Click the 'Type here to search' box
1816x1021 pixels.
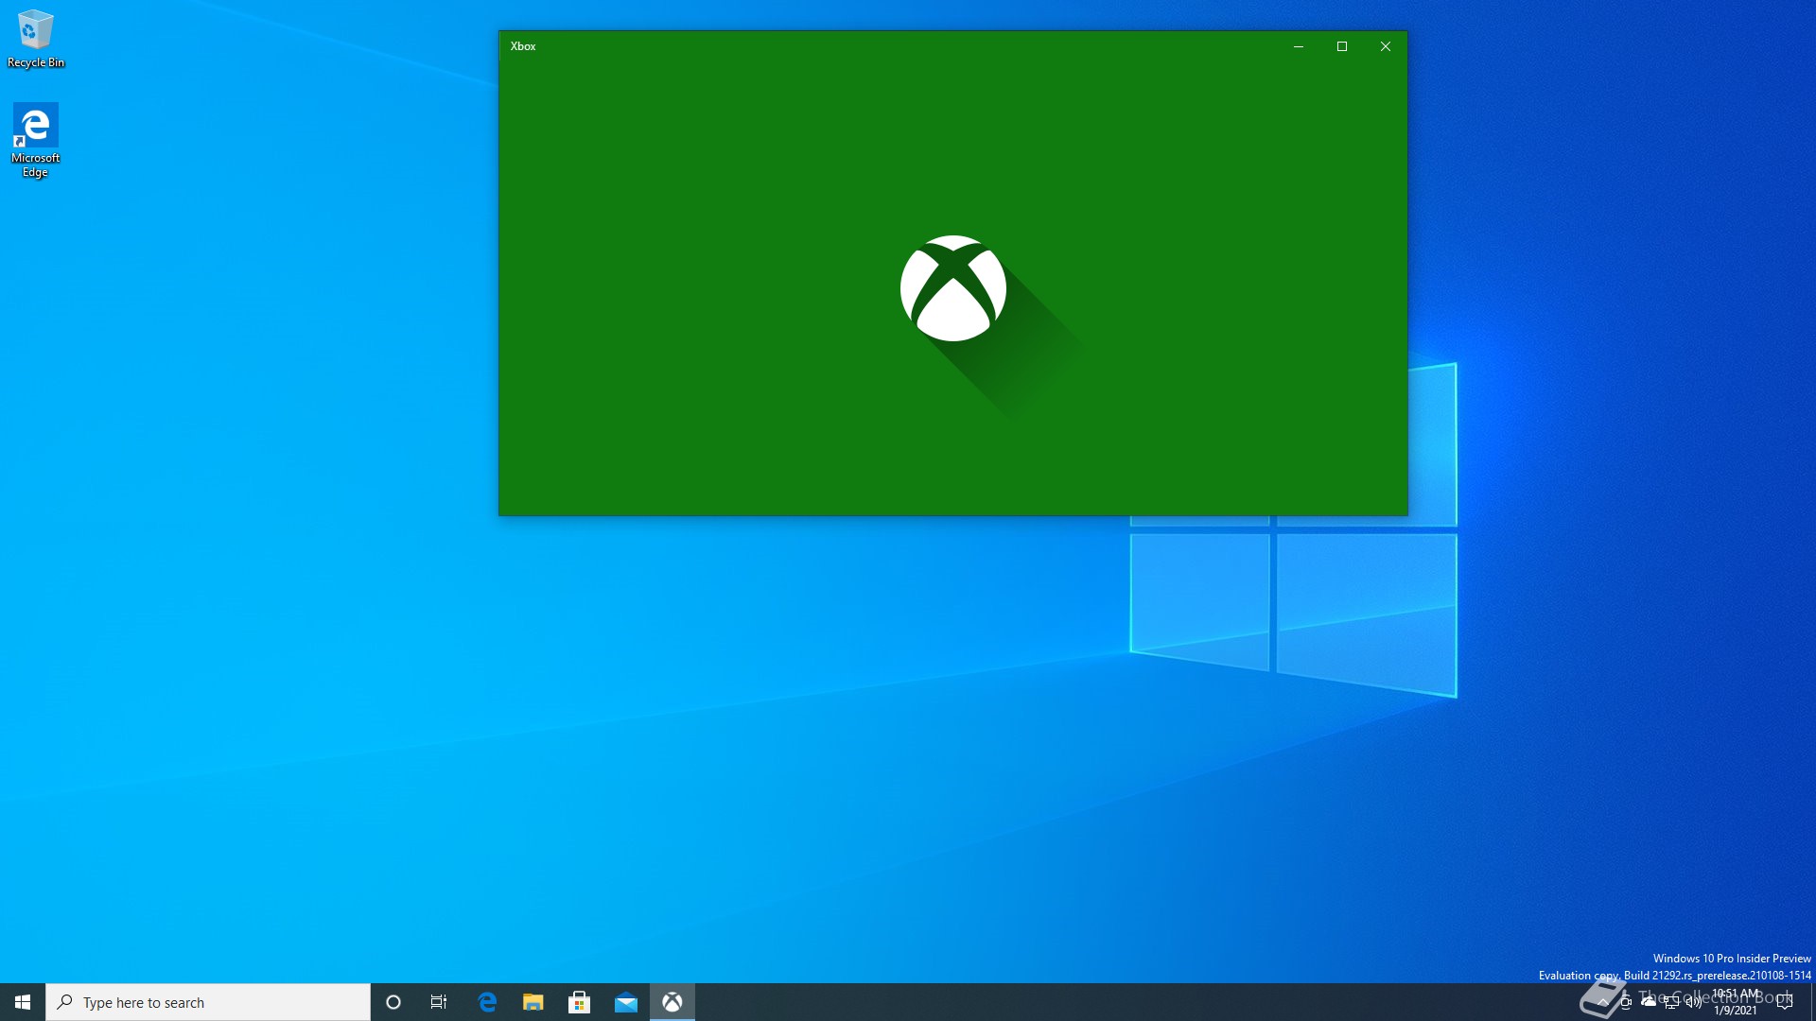(x=208, y=1002)
